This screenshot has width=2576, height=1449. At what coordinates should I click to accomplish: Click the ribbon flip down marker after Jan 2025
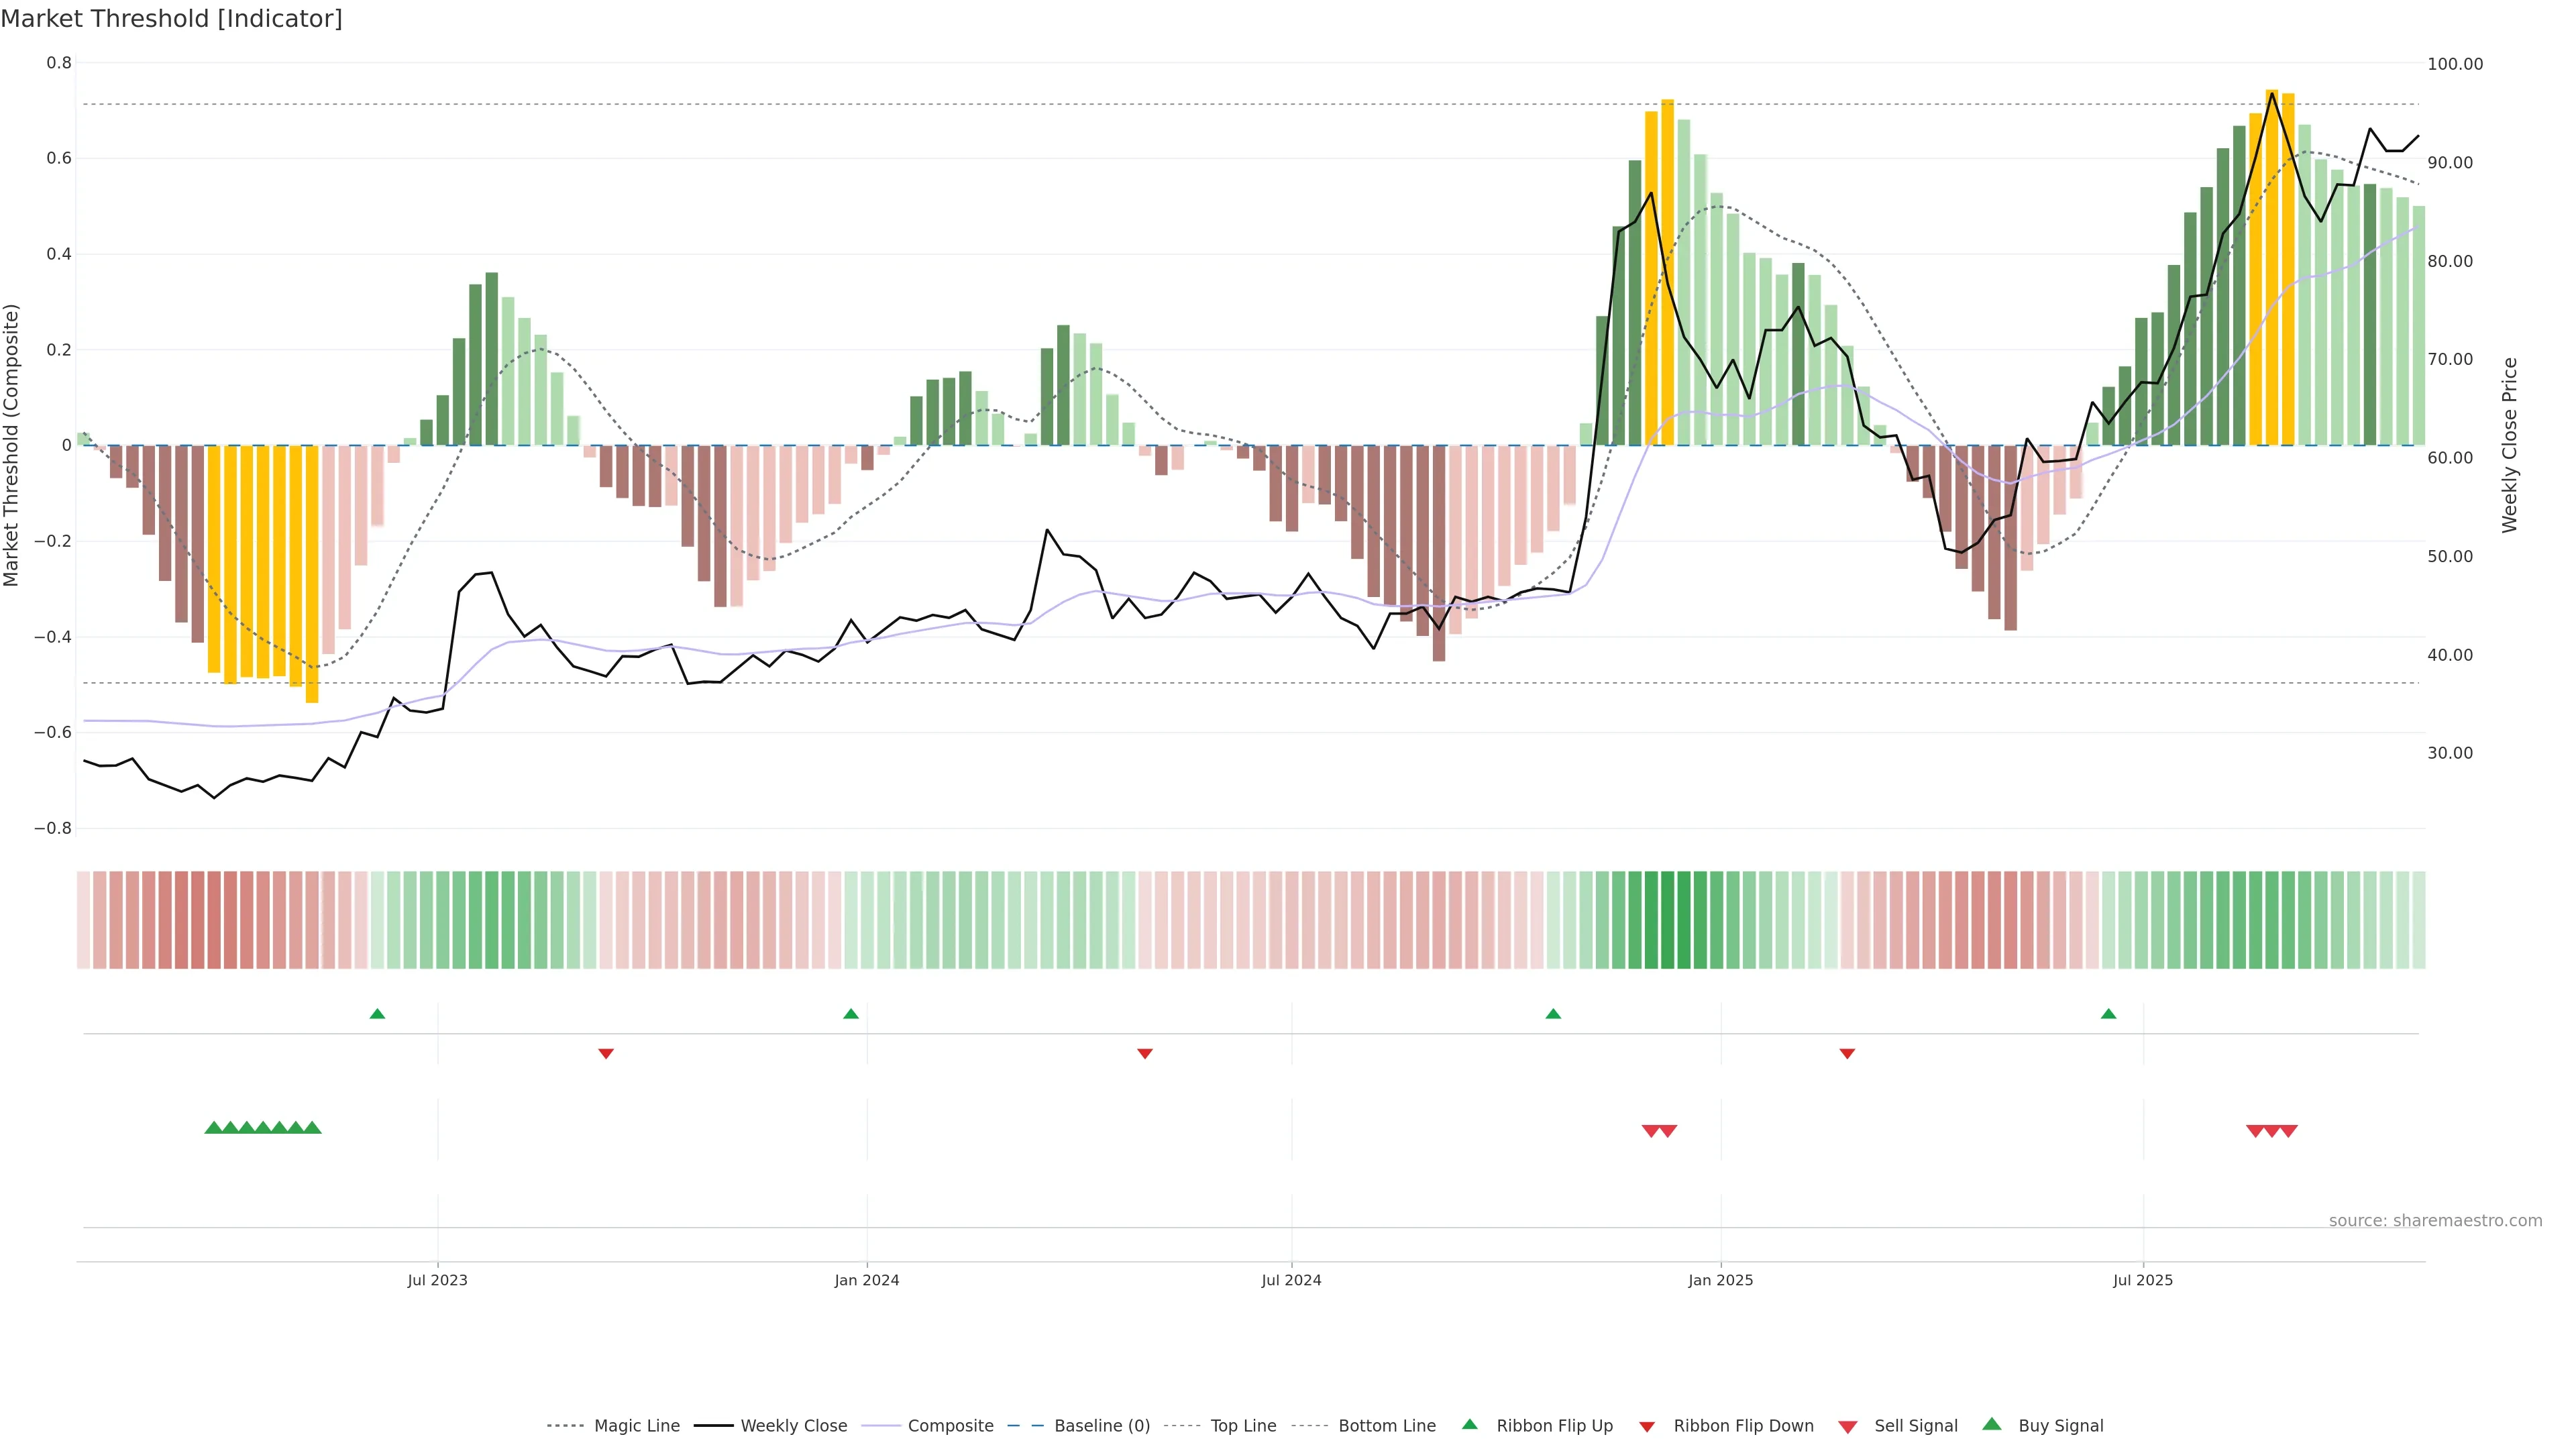point(1847,1053)
